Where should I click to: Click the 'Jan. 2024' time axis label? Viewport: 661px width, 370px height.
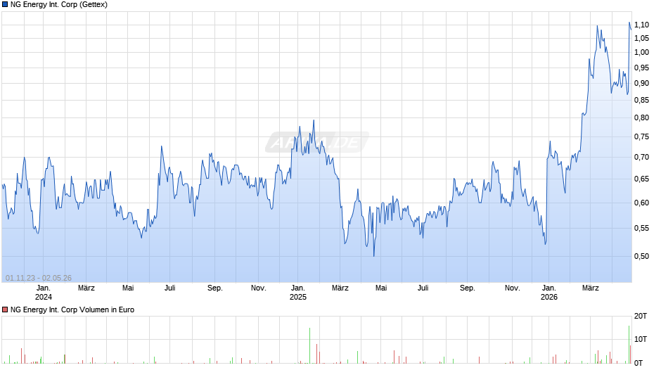[x=44, y=293]
